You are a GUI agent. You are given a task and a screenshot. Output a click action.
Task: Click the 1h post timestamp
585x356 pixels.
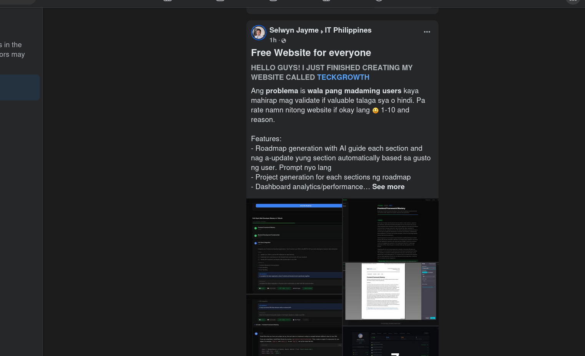point(273,40)
